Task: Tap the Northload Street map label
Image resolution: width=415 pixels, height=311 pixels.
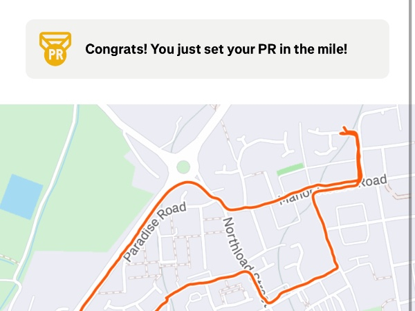Action: (243, 258)
